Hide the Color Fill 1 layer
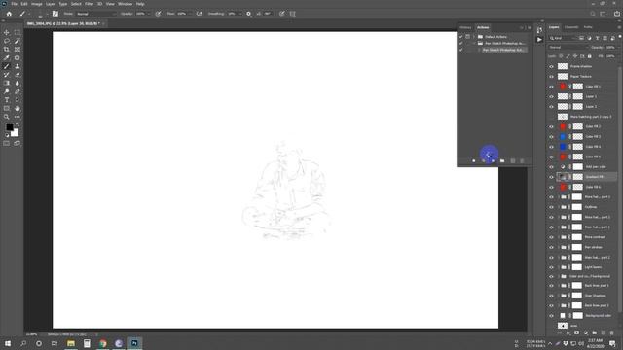This screenshot has height=350, width=623. point(552,87)
